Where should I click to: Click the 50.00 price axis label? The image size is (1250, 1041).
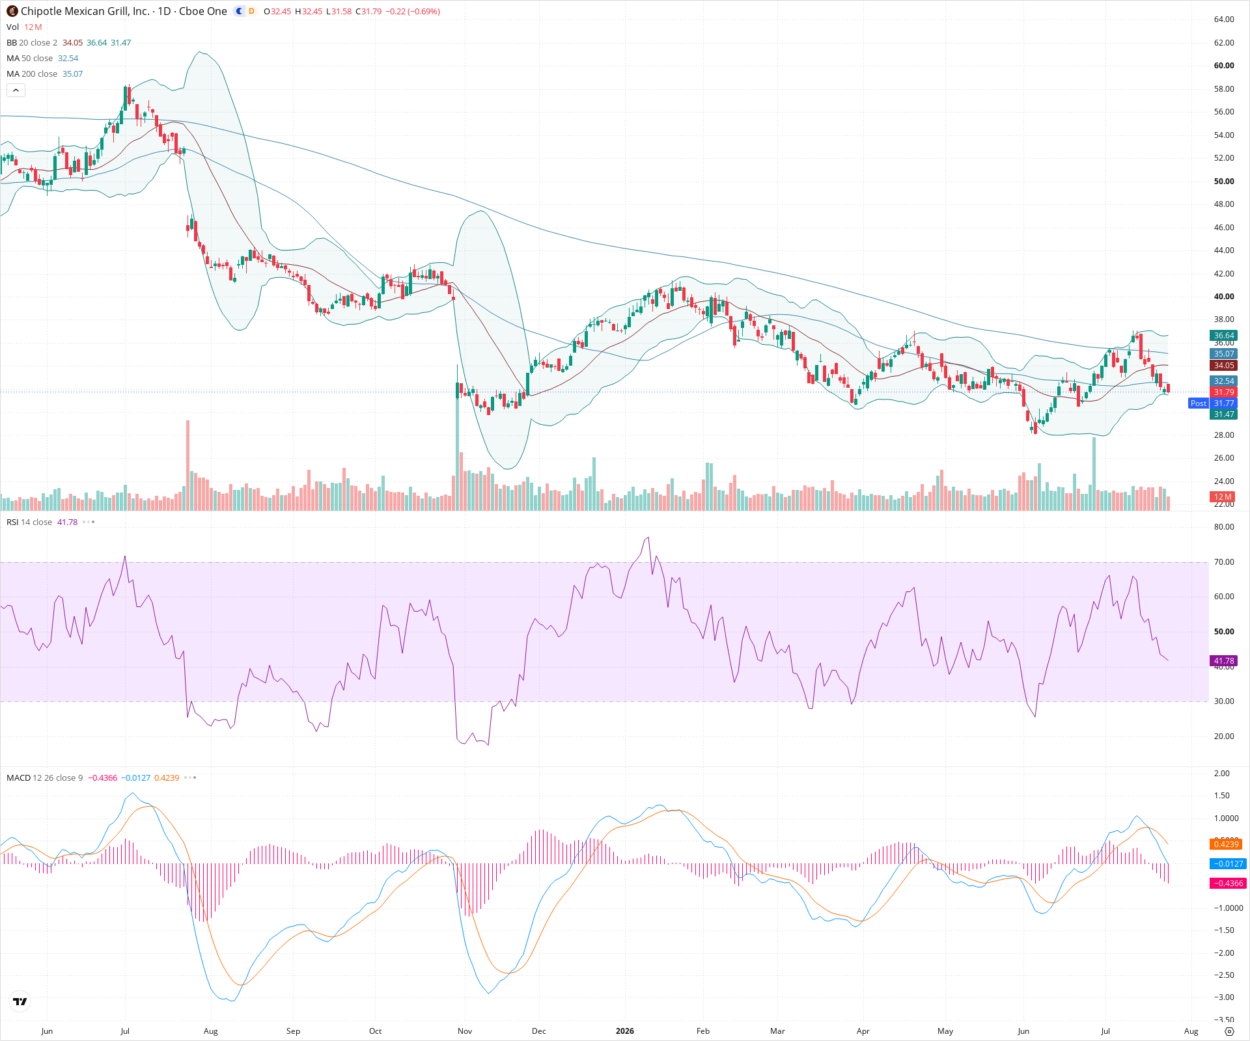(x=1224, y=182)
